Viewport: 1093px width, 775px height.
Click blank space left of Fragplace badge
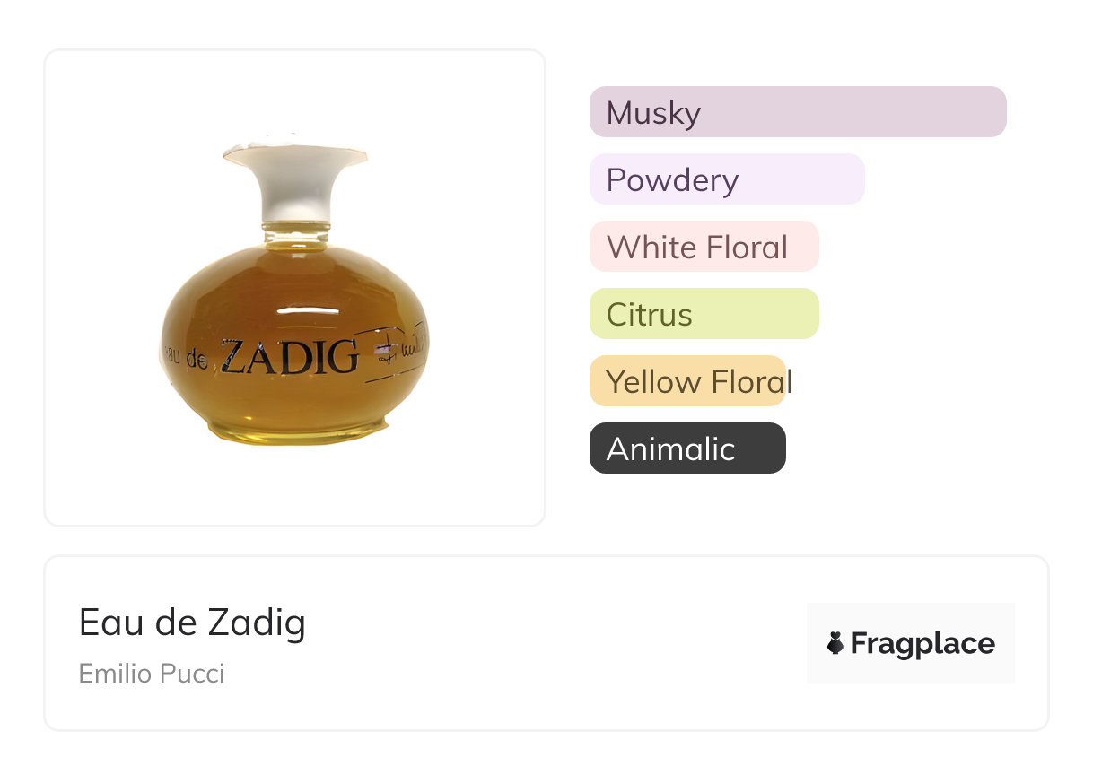tap(556, 643)
